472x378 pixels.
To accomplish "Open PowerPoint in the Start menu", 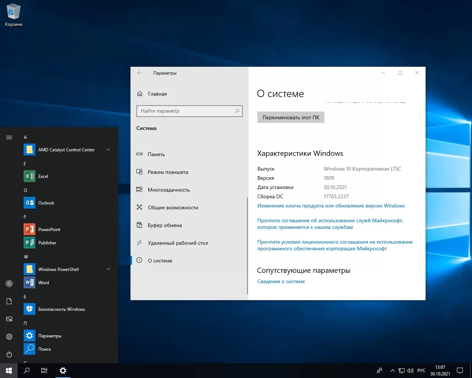I will pyautogui.click(x=49, y=230).
